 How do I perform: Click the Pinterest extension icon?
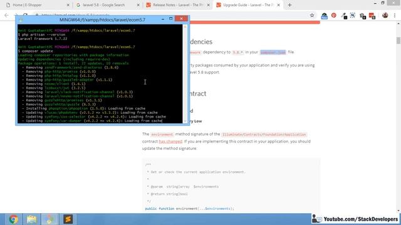[333, 15]
